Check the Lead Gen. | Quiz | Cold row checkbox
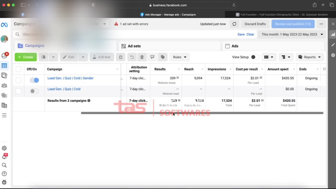Viewport: 336px width, 189px height. 18,91
